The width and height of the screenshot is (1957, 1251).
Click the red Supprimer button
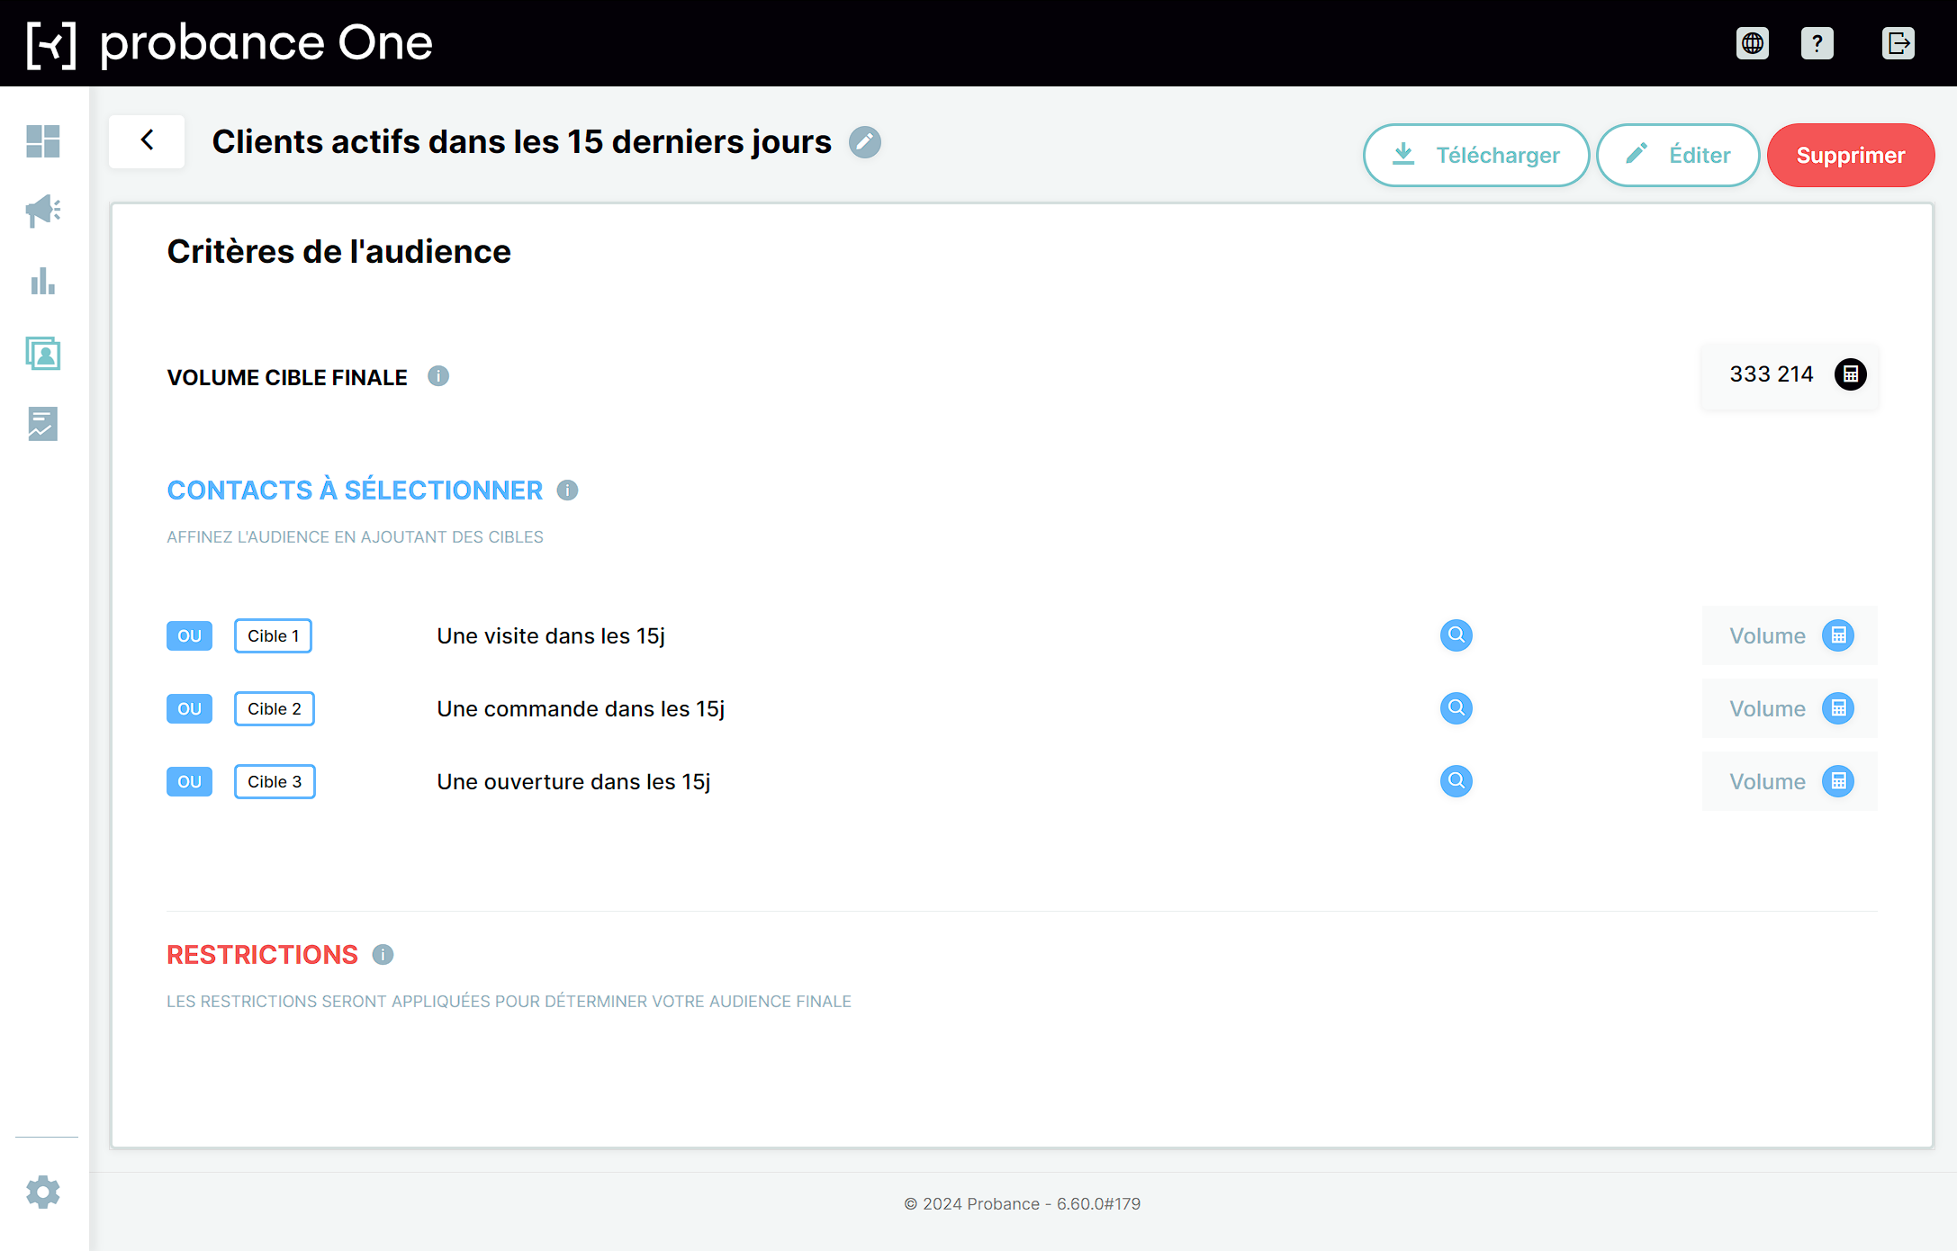(x=1851, y=155)
